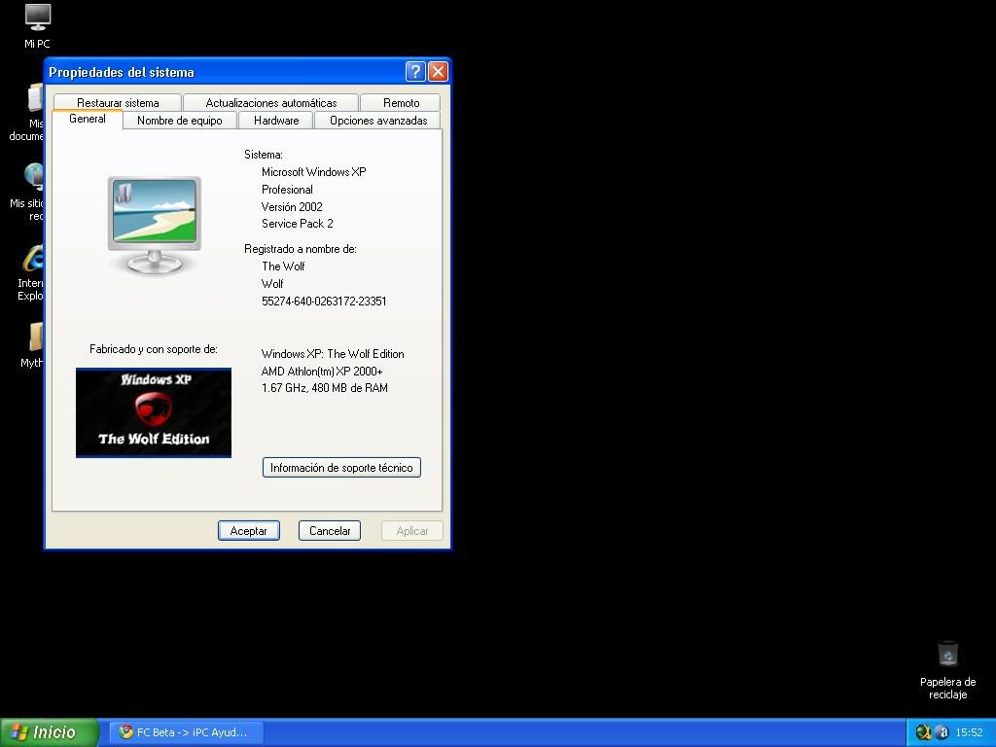This screenshot has width=996, height=747.
Task: Select the Mis documentos folder icon
Action: pyautogui.click(x=36, y=99)
